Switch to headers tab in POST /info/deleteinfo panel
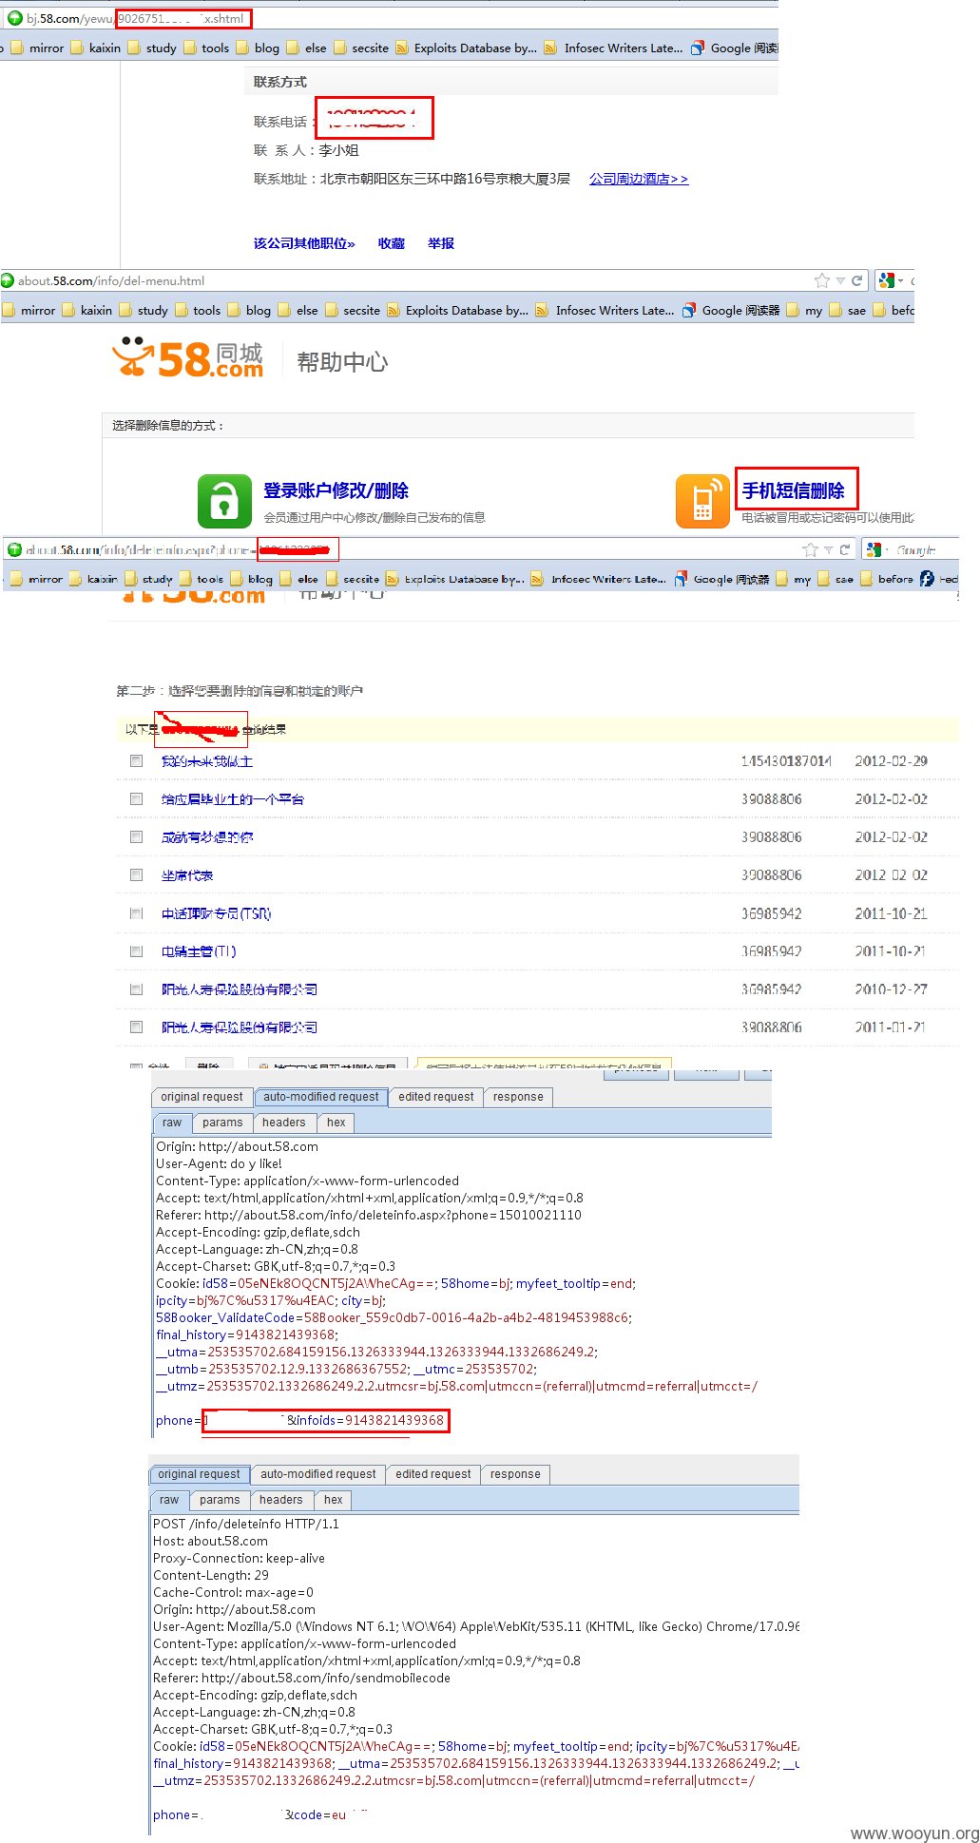 [x=281, y=1500]
